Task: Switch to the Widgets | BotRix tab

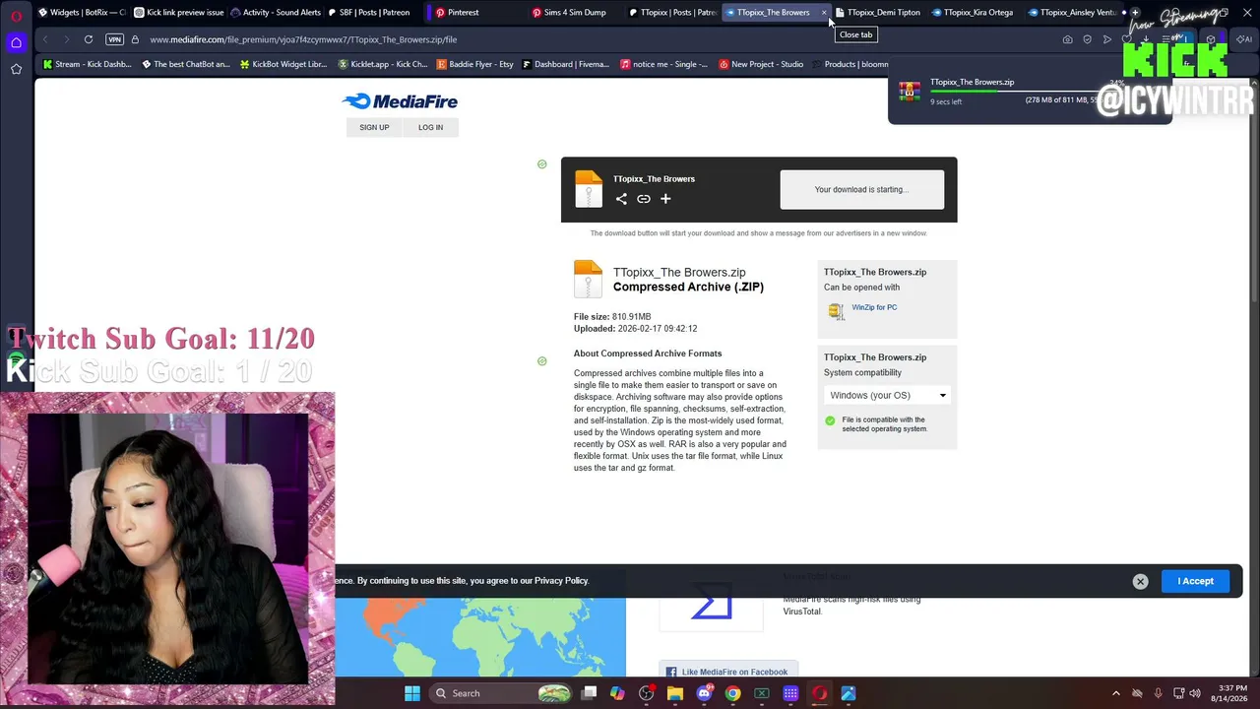Action: click(81, 13)
